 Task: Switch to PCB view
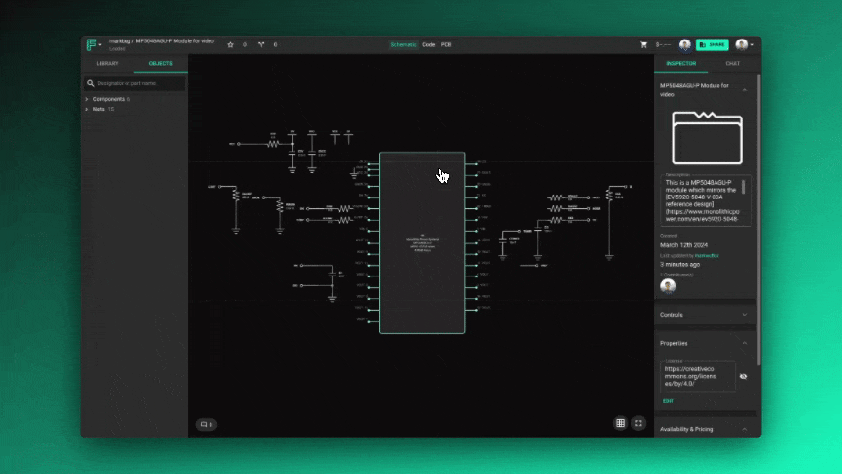tap(446, 45)
